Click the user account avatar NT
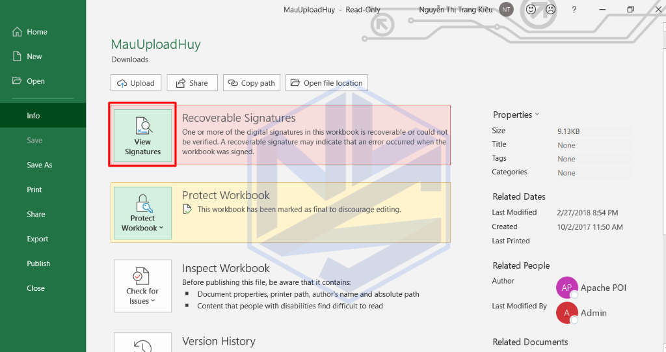 point(506,9)
